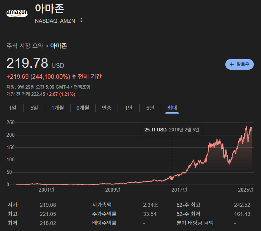
Task: Open the three-dot more options menu
Action: point(81,20)
